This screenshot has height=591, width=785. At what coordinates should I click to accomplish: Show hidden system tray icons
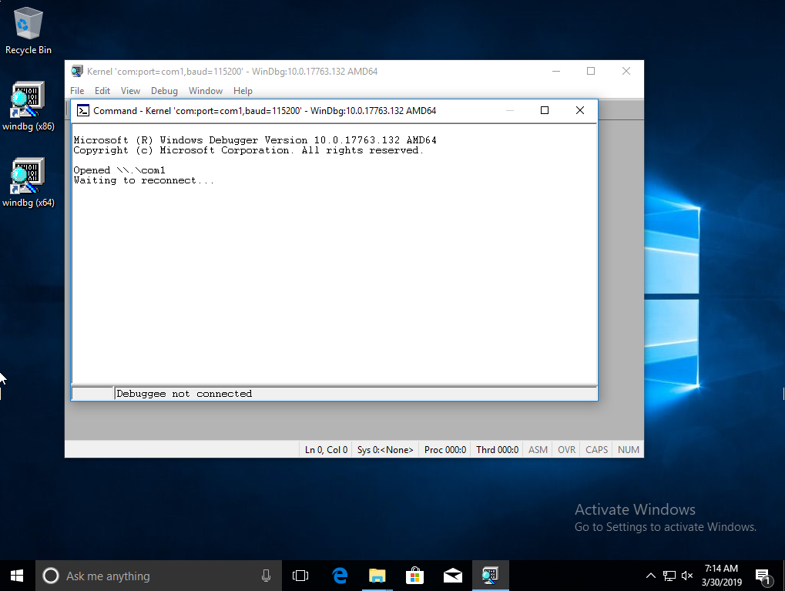coord(651,576)
